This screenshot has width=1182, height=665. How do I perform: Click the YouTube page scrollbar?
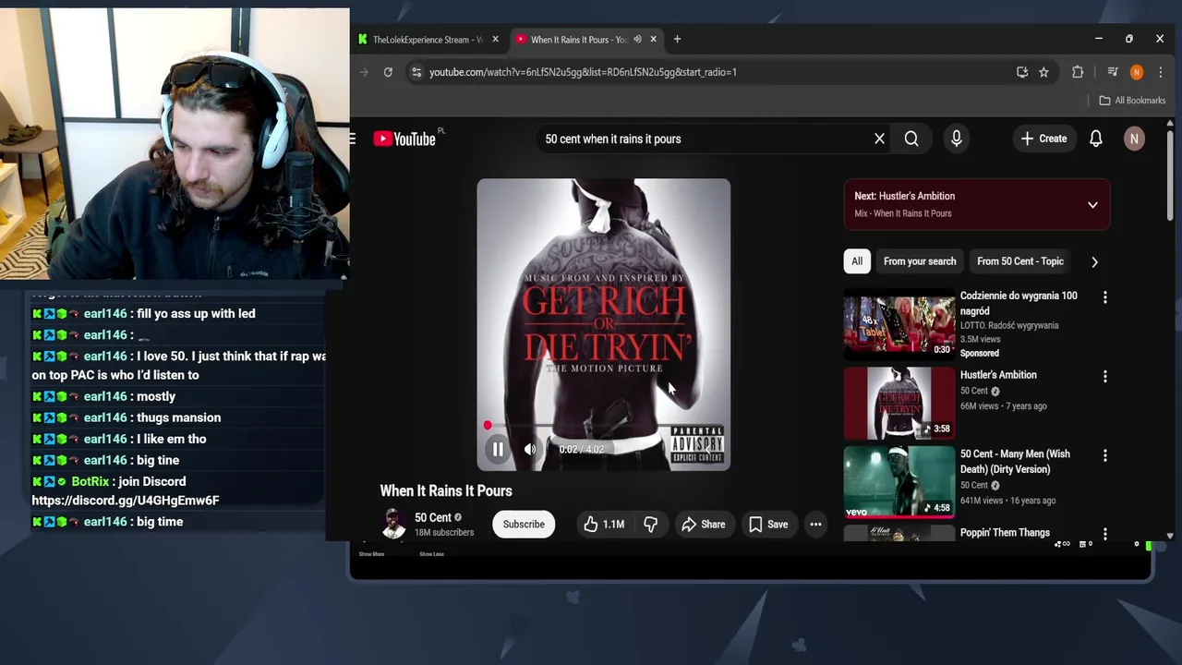pos(1170,175)
